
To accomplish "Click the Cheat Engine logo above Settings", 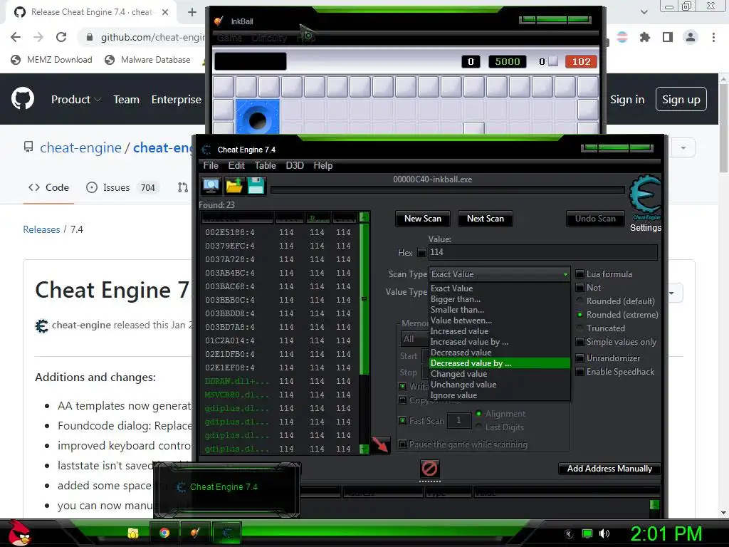I will point(644,197).
